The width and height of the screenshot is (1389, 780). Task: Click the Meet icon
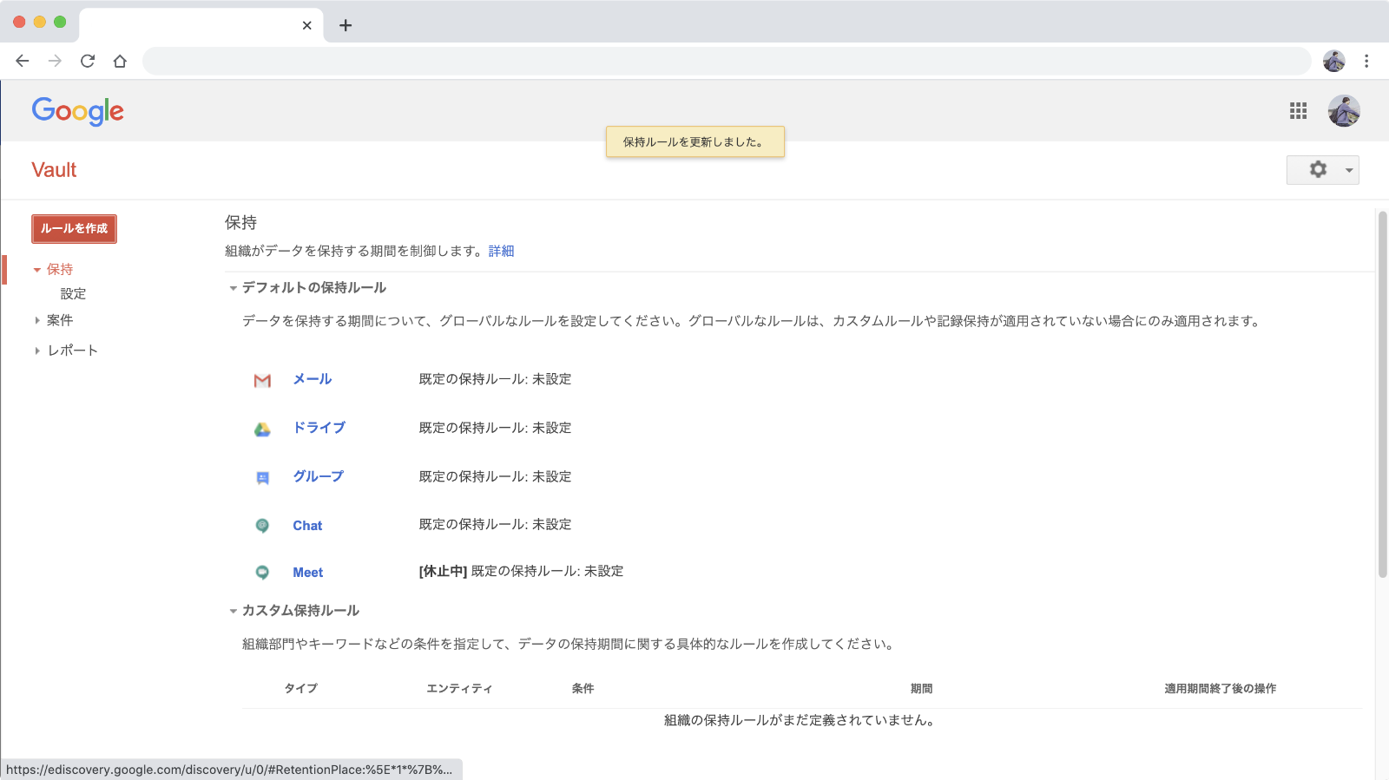tap(262, 573)
